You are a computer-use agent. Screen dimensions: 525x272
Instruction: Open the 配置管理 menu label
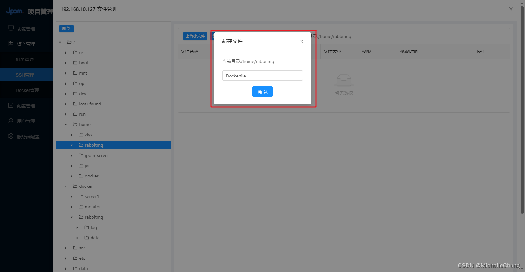(x=26, y=106)
